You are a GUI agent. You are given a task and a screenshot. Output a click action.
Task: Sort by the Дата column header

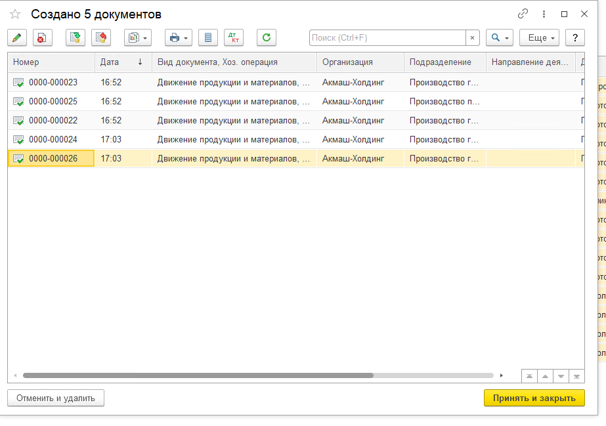pyautogui.click(x=123, y=62)
